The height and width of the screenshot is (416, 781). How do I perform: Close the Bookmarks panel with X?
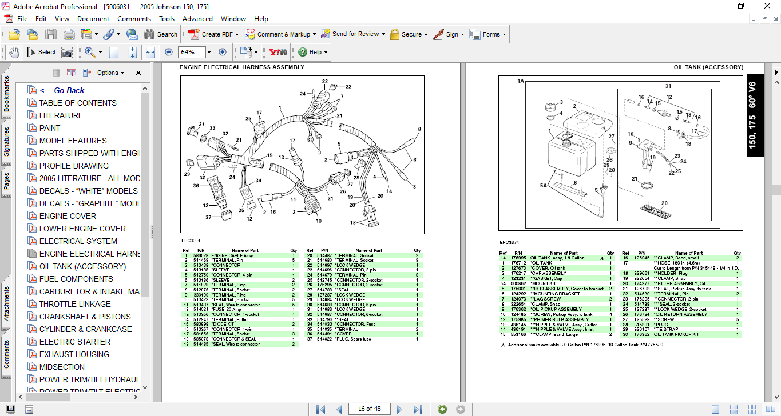pyautogui.click(x=138, y=73)
